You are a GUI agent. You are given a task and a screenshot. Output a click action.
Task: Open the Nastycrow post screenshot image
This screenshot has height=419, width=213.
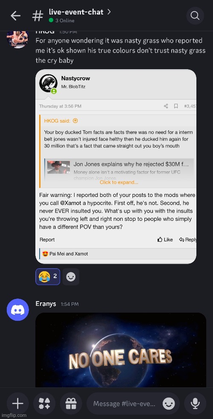point(116,167)
